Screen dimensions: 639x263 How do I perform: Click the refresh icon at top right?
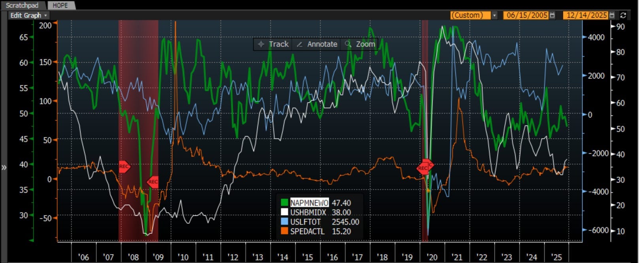click(x=623, y=15)
